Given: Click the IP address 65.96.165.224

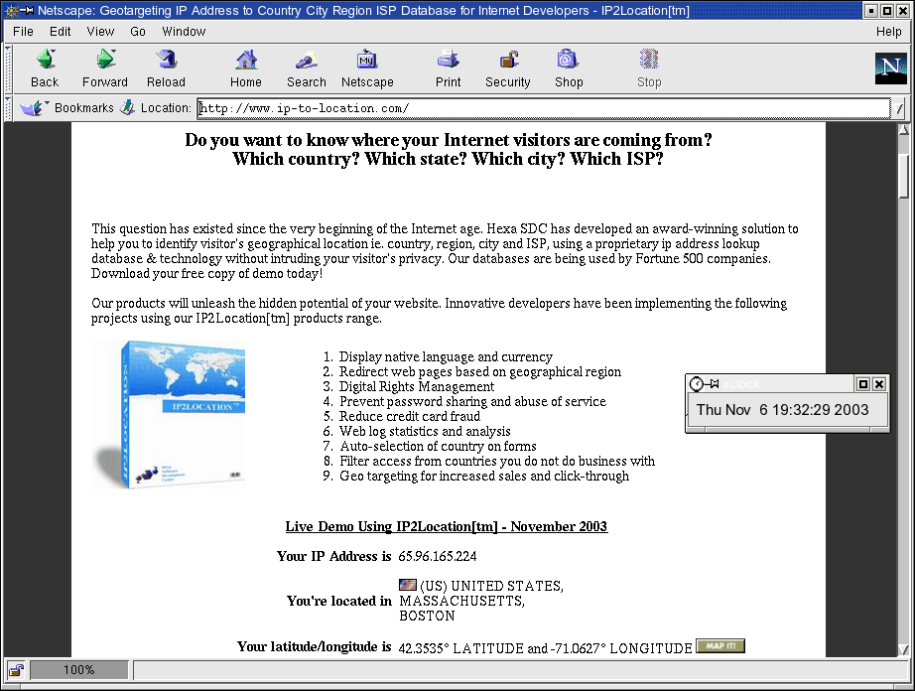Looking at the screenshot, I should (437, 556).
